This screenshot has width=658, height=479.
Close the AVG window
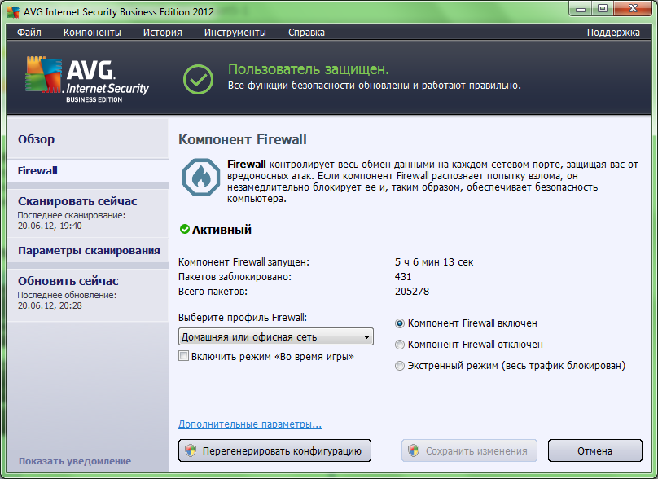633,8
